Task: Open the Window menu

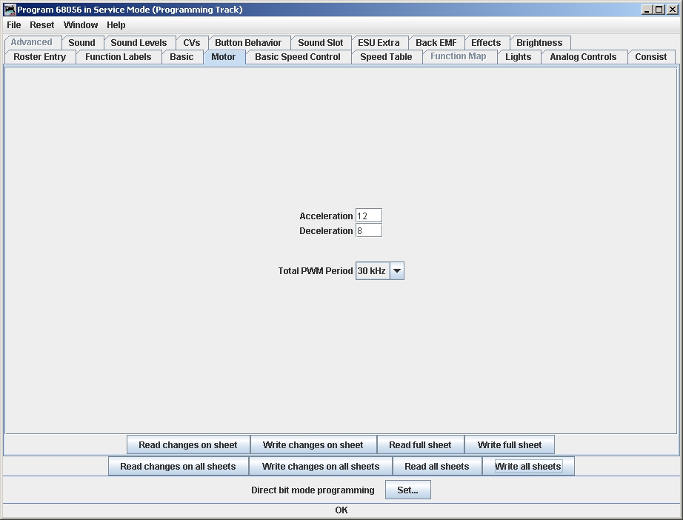Action: 81,25
